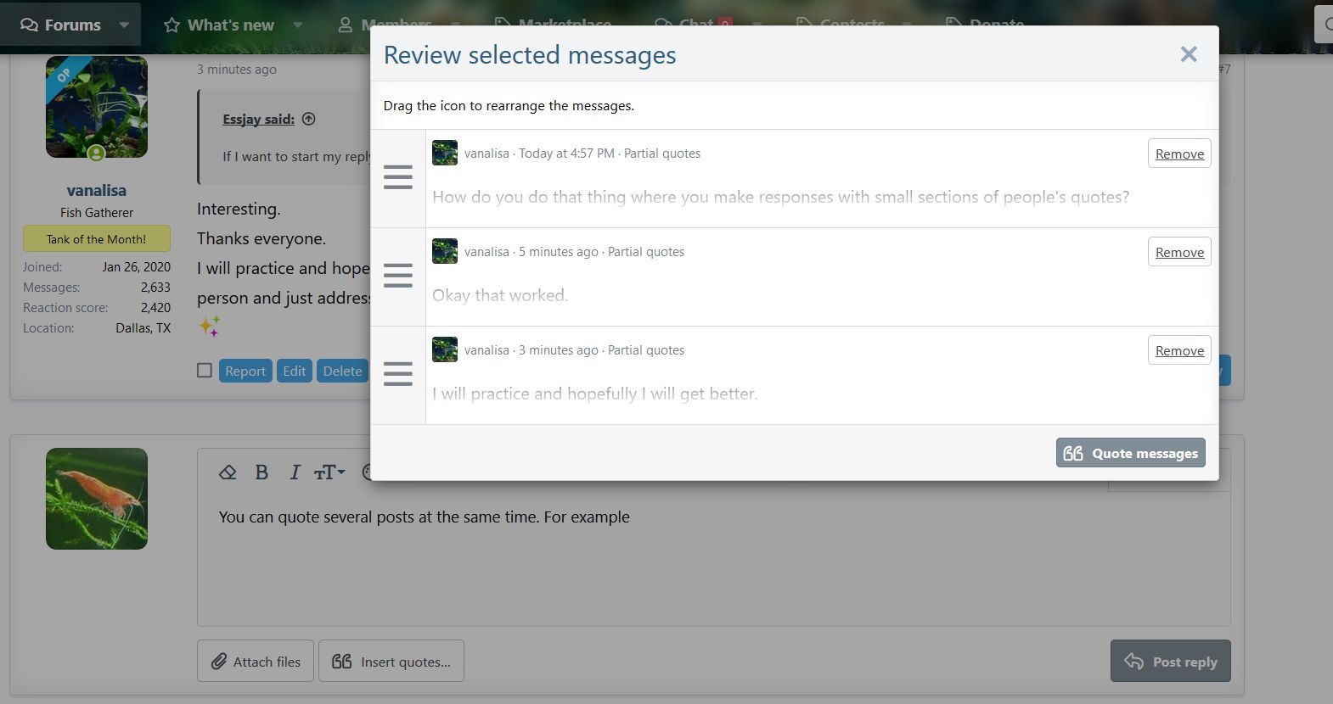Remove the first quoted message
This screenshot has width=1333, height=704.
click(1178, 154)
